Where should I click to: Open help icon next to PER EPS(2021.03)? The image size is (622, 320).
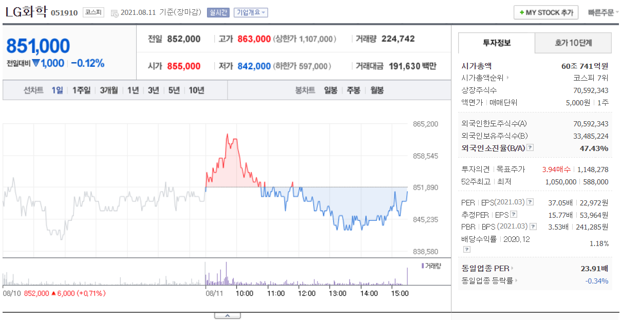click(x=530, y=202)
